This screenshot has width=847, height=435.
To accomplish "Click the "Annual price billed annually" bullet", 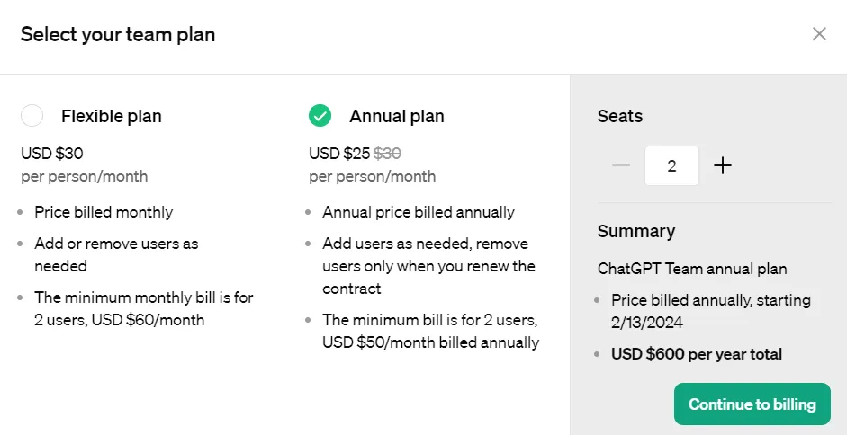I will point(419,212).
